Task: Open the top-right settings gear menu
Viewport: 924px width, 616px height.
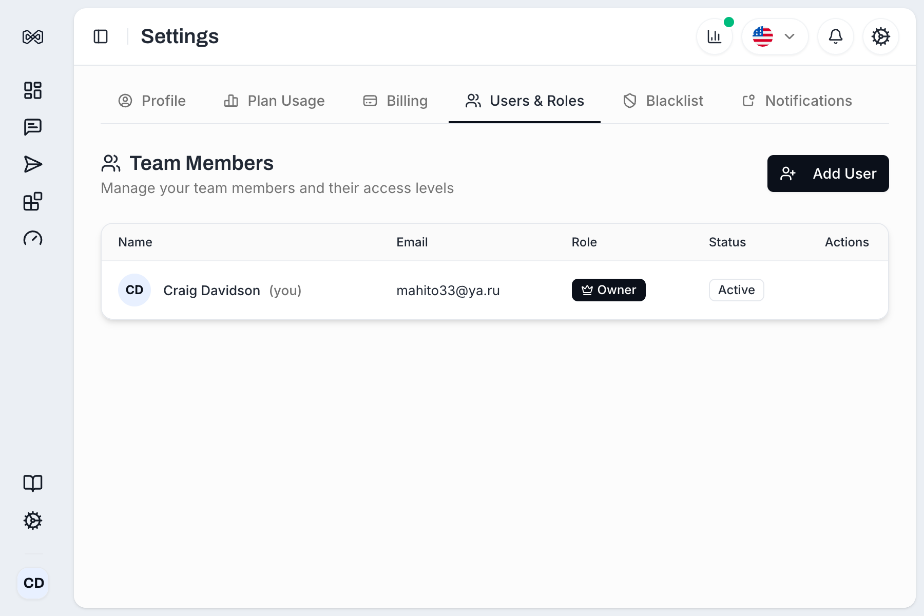Action: click(881, 36)
